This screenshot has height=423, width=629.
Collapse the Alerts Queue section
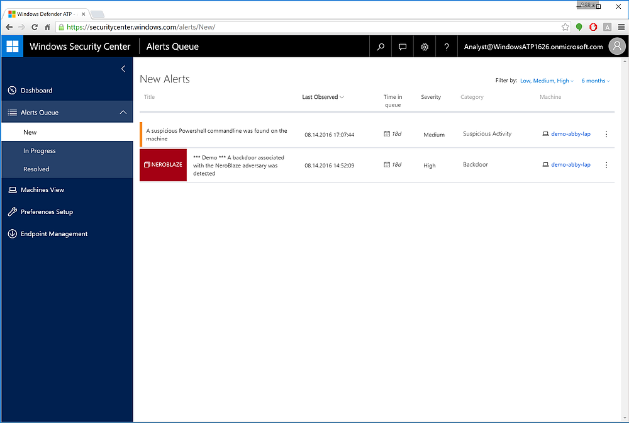coord(123,113)
